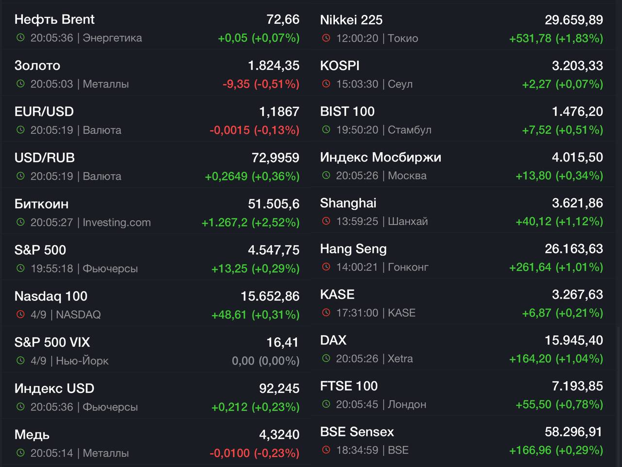Open the Nasdaq 100 index
Image resolution: width=622 pixels, height=467 pixels.
point(51,296)
